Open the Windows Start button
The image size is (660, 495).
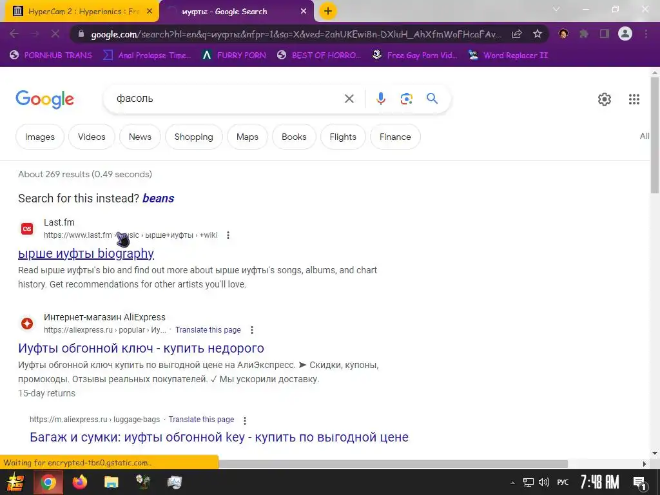click(x=15, y=482)
